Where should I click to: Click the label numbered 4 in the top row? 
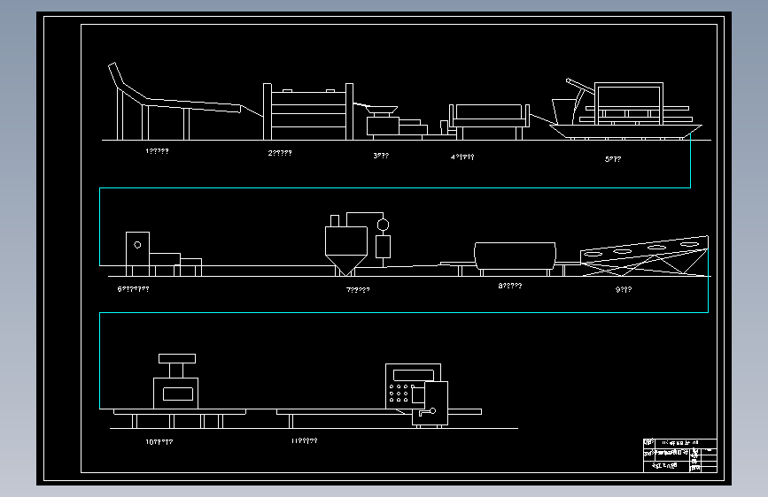tap(462, 157)
